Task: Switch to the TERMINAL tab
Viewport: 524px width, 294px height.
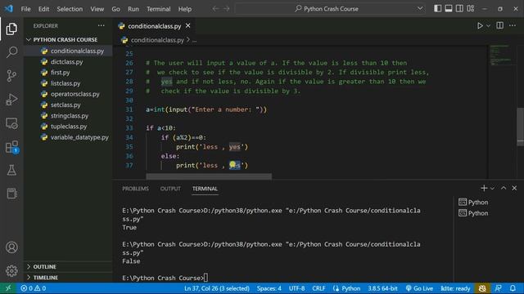Action: point(205,189)
